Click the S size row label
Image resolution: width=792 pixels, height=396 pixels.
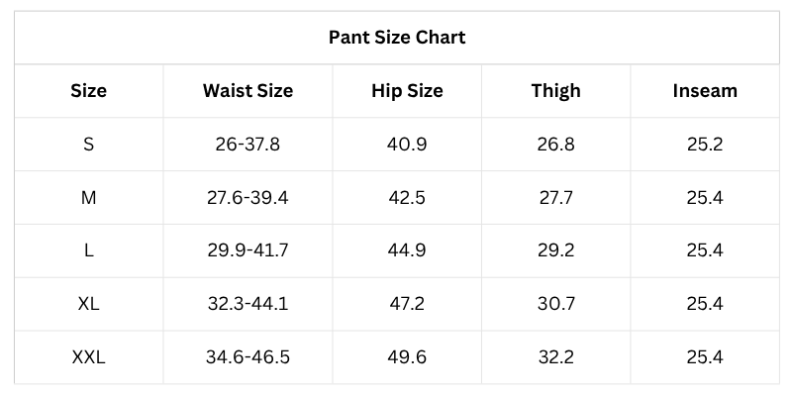[x=89, y=145]
